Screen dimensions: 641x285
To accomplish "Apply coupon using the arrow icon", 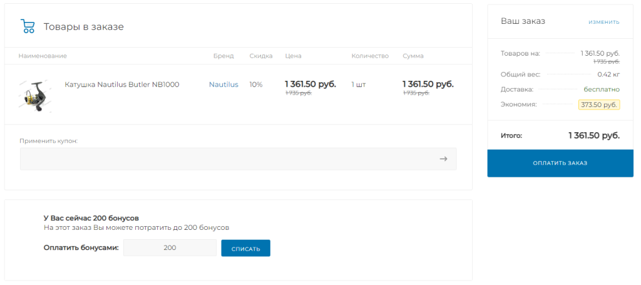I will point(443,159).
